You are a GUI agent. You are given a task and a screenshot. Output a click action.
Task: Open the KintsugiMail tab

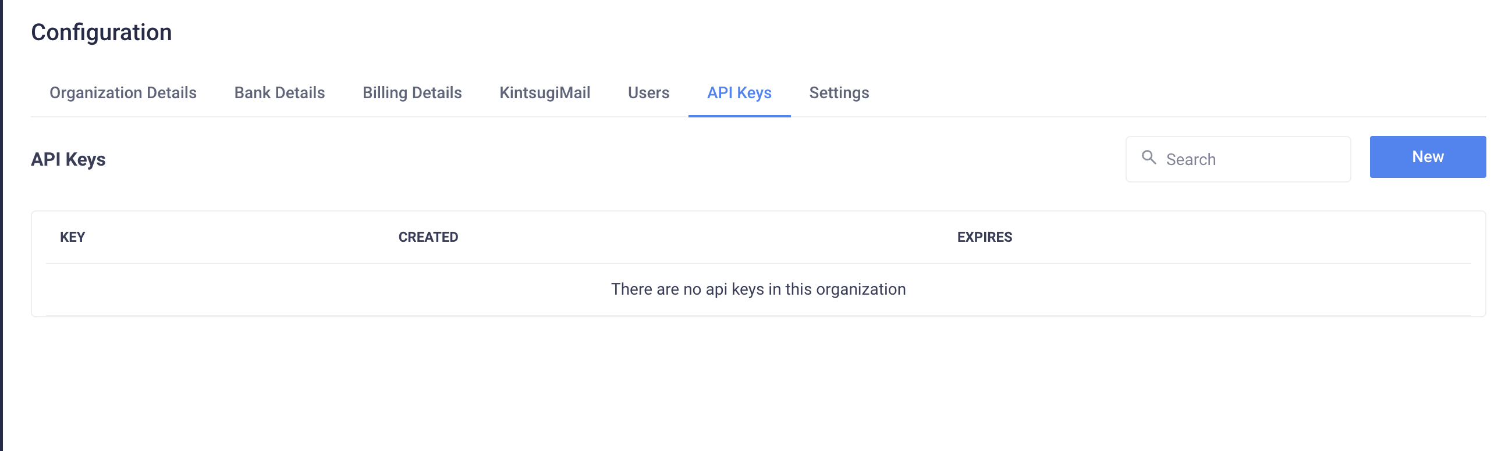point(545,92)
